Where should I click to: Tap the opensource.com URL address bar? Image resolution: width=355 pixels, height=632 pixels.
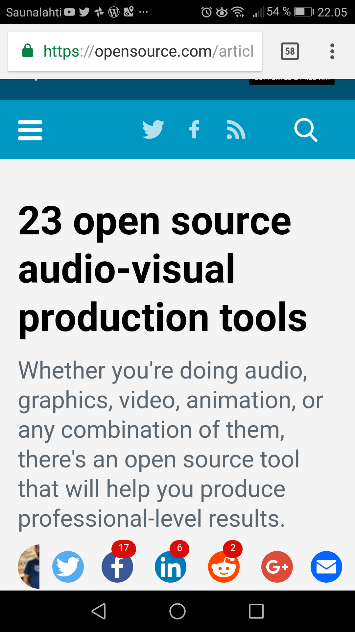[x=148, y=51]
